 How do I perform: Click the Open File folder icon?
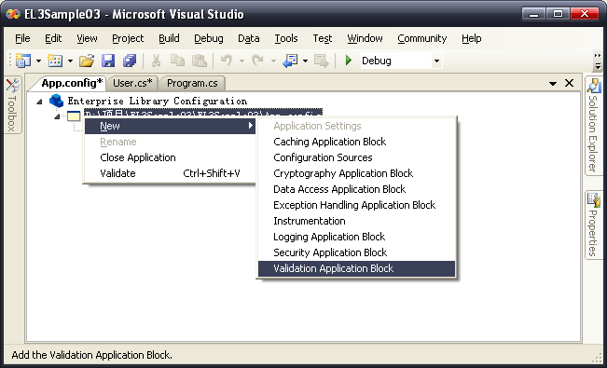click(87, 61)
